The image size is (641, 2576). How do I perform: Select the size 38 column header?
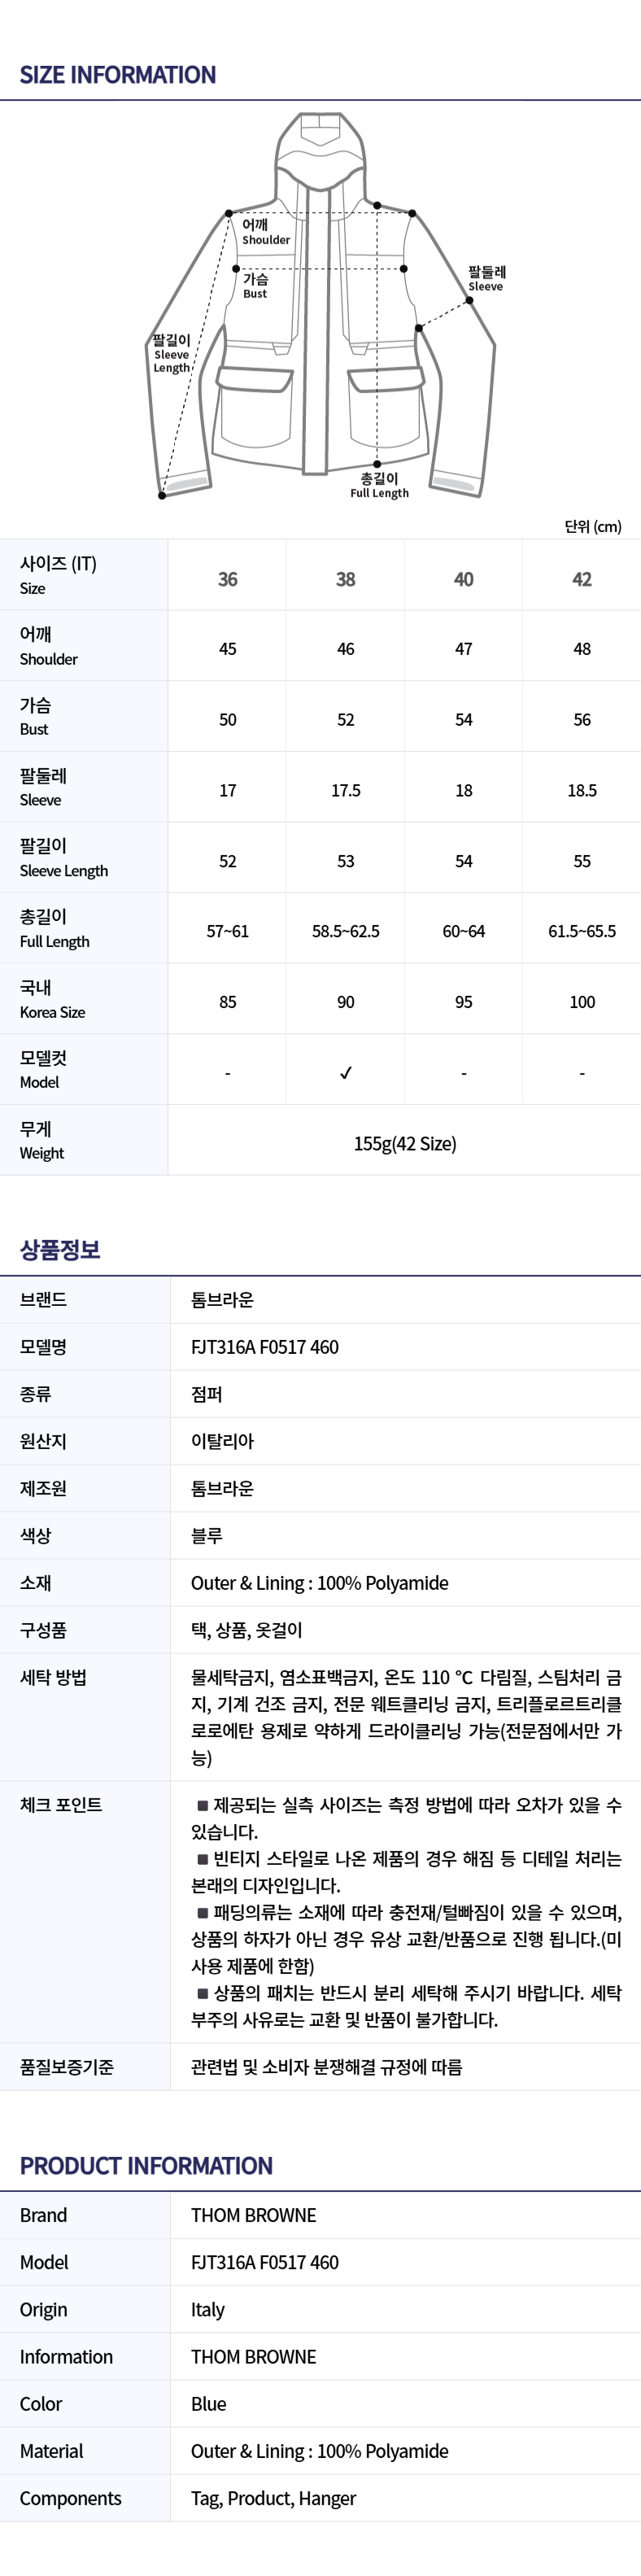(x=346, y=579)
